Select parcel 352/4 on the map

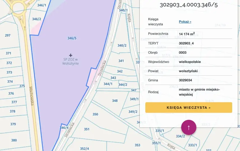tap(85, 148)
